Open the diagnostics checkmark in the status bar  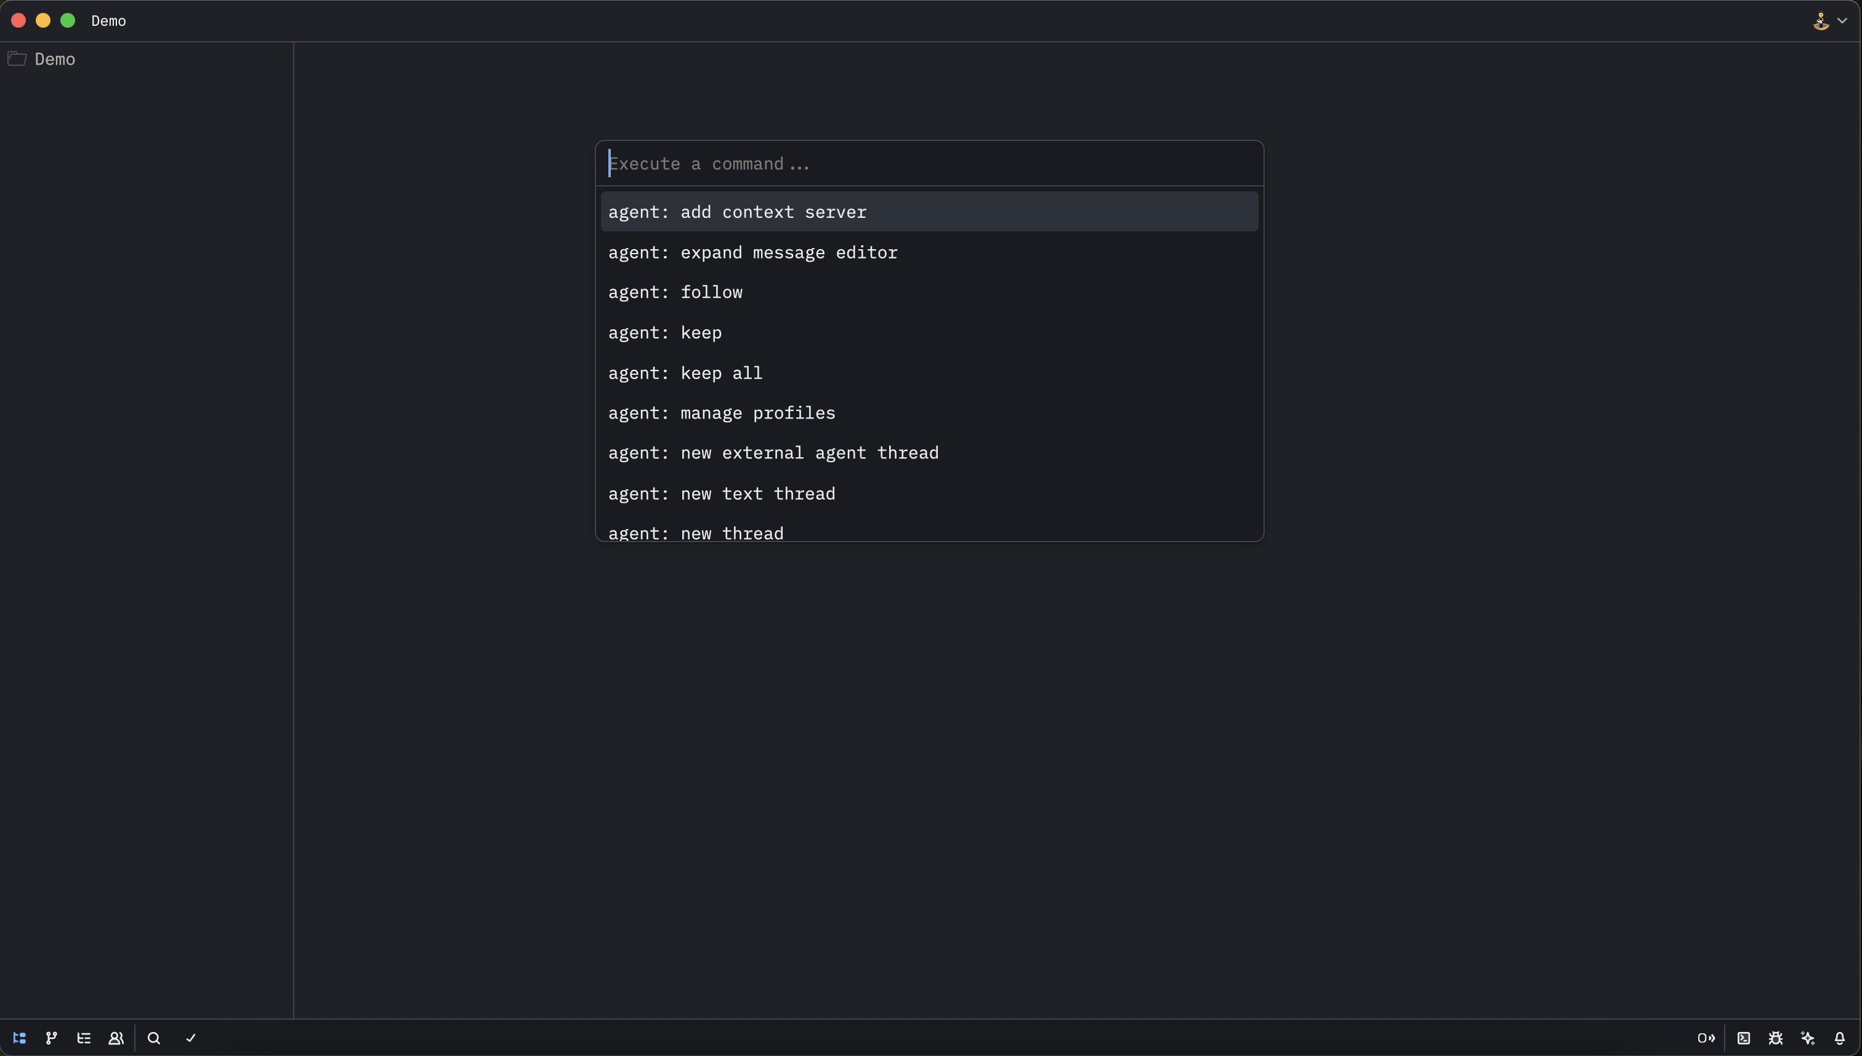tap(191, 1038)
